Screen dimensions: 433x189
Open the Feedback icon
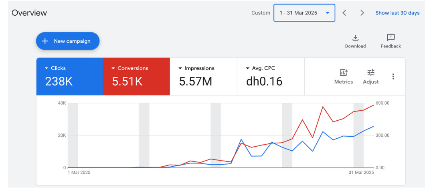(x=391, y=38)
